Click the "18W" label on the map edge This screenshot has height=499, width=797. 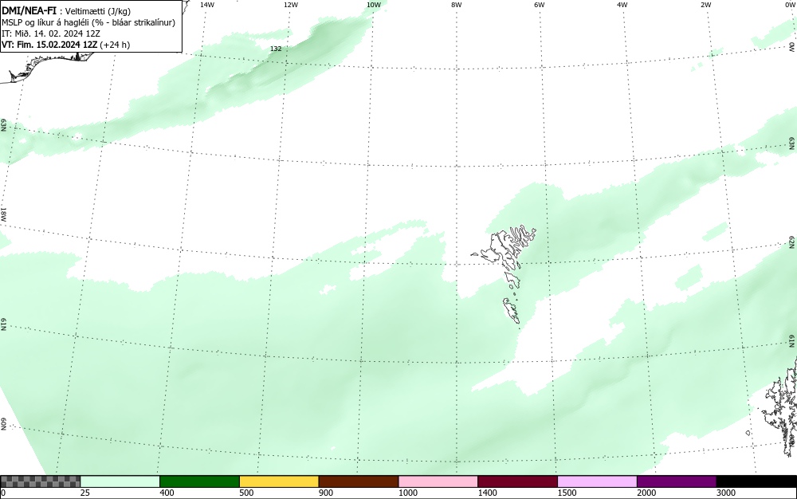coord(3,214)
